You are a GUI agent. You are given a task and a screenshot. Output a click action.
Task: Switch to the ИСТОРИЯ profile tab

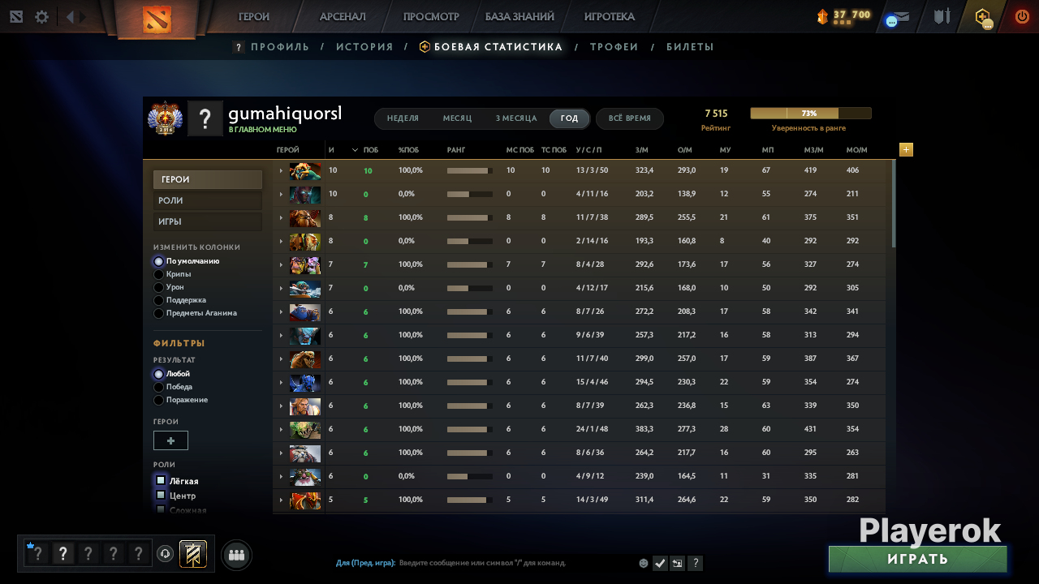click(x=364, y=47)
